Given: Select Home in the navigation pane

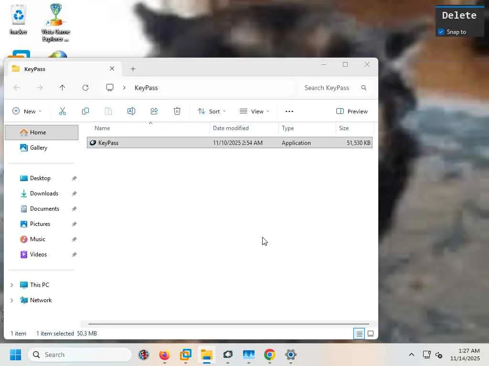Looking at the screenshot, I should click(42, 132).
